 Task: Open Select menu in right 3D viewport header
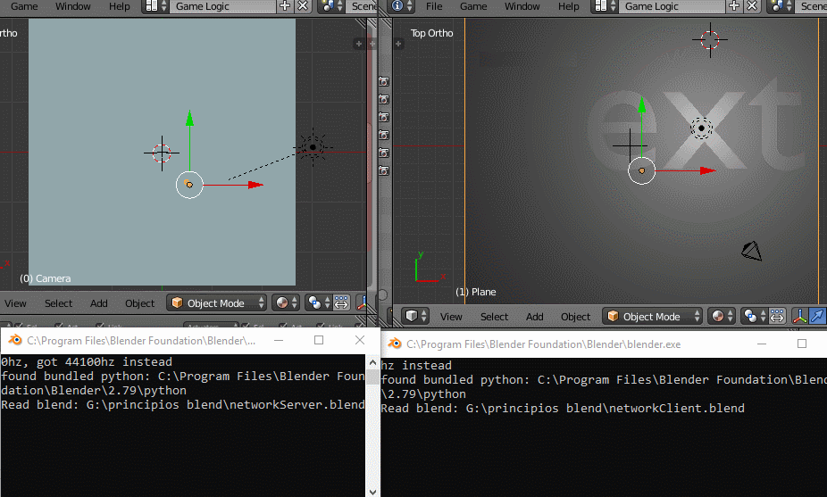point(494,317)
